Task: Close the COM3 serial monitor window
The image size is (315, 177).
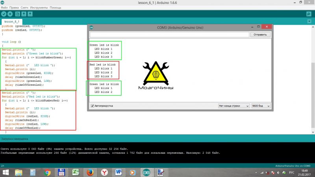Action: 267,27
